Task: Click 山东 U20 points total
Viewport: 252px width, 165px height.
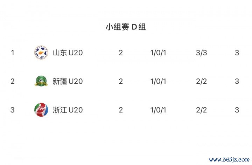Action: coord(237,53)
